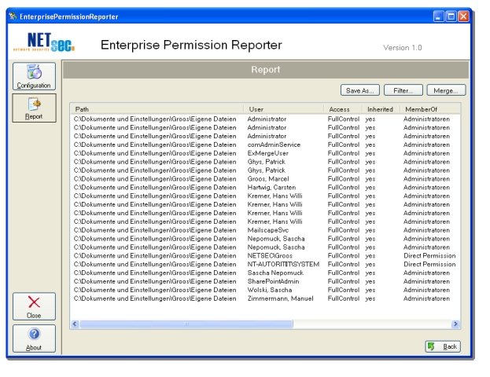
Task: Select the SharePointAdmin row
Action: pyautogui.click(x=265, y=281)
